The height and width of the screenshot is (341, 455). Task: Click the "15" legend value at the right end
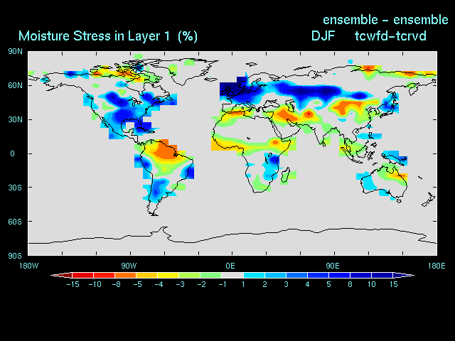[393, 284]
